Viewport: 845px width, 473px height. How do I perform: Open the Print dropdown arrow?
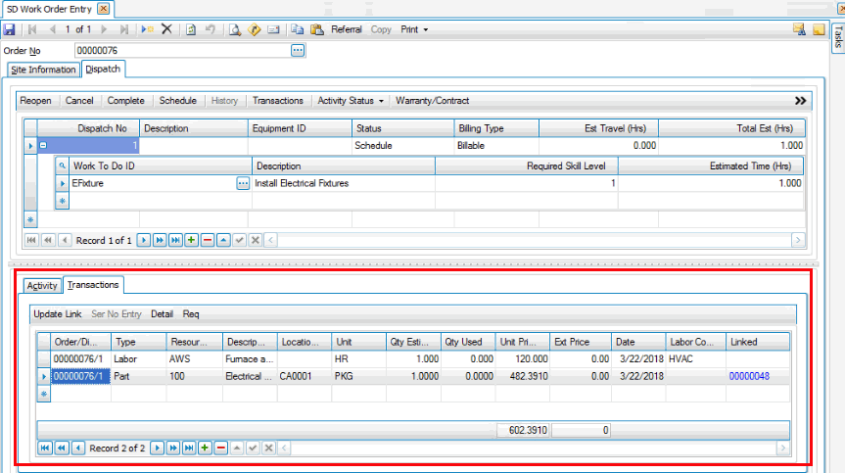426,29
